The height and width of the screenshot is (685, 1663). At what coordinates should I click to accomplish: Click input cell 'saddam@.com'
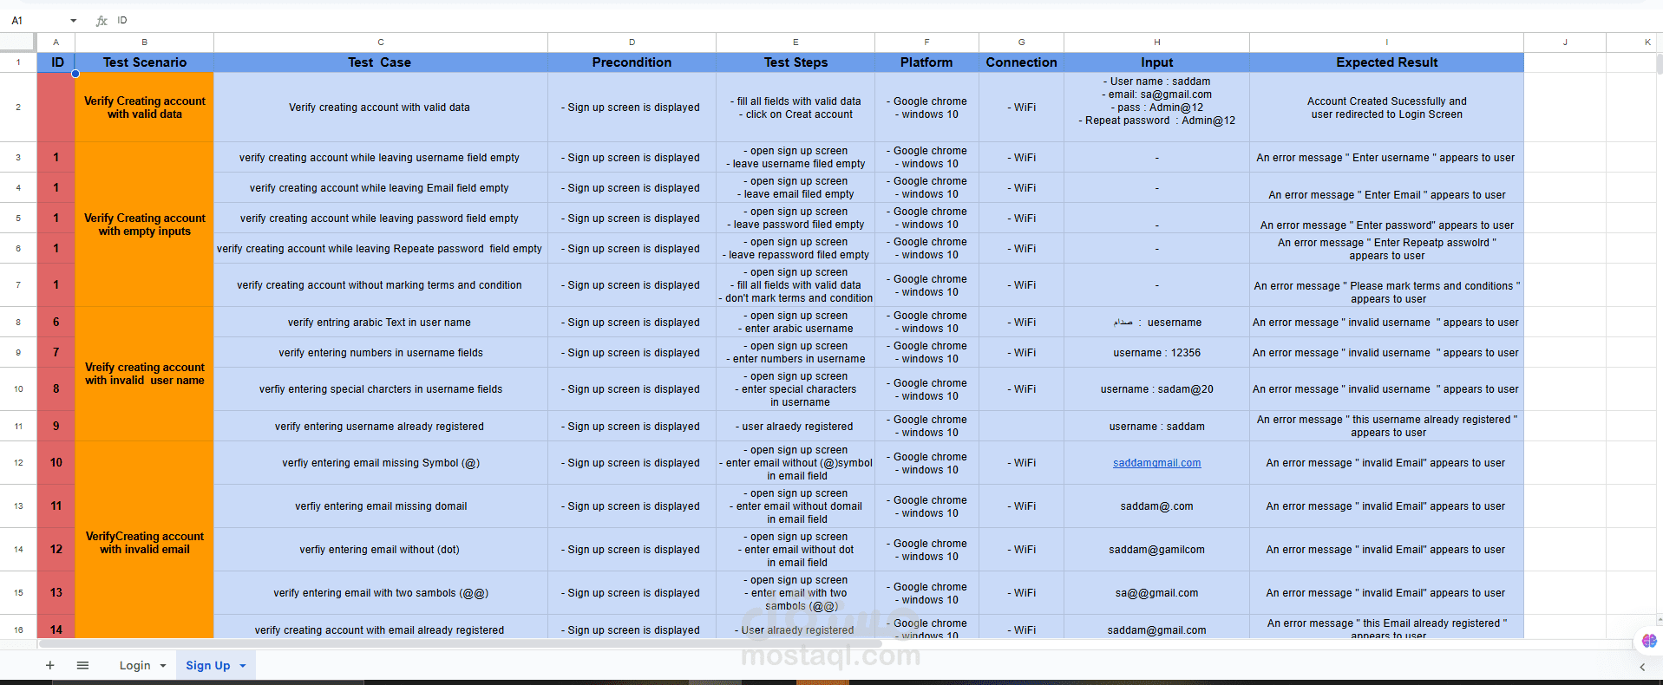click(x=1156, y=506)
